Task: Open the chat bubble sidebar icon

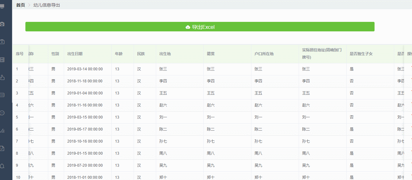Action: click(2, 113)
